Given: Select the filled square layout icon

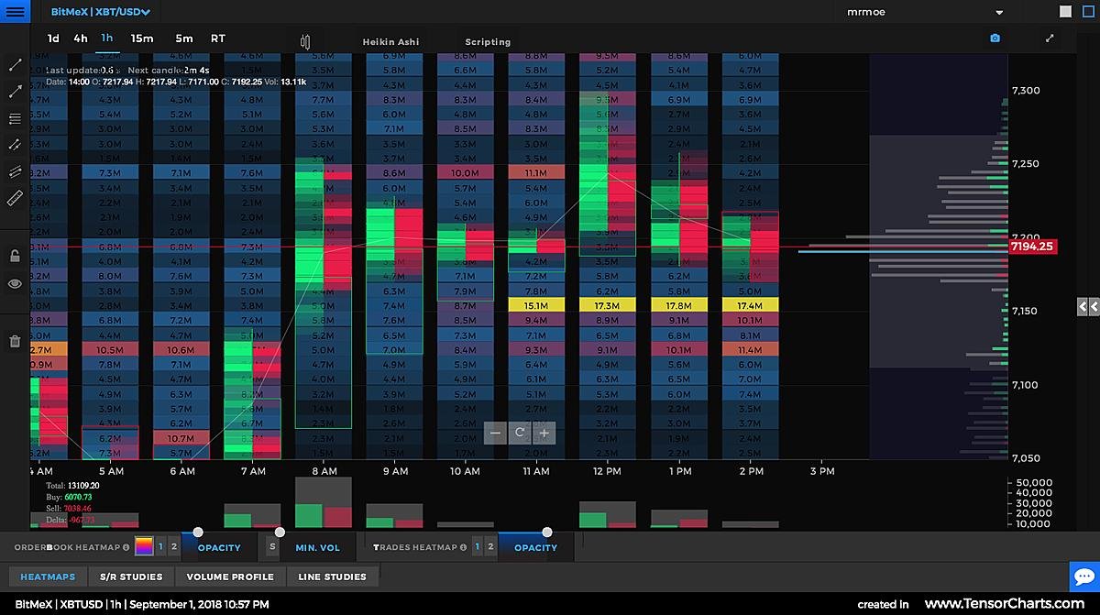Looking at the screenshot, I should point(1065,12).
